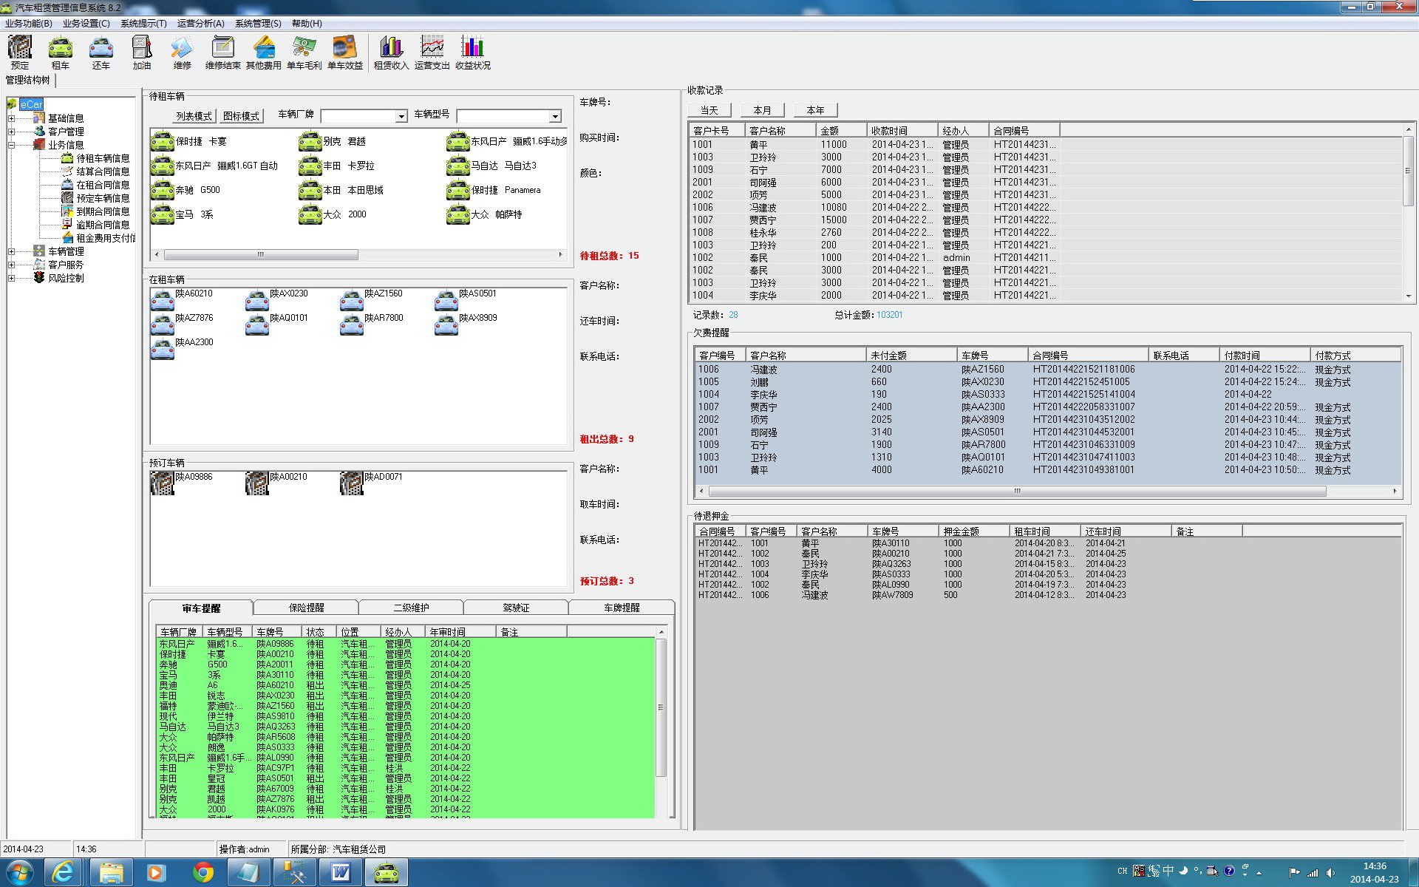
Task: Click the 当天 filter button
Action: click(709, 110)
